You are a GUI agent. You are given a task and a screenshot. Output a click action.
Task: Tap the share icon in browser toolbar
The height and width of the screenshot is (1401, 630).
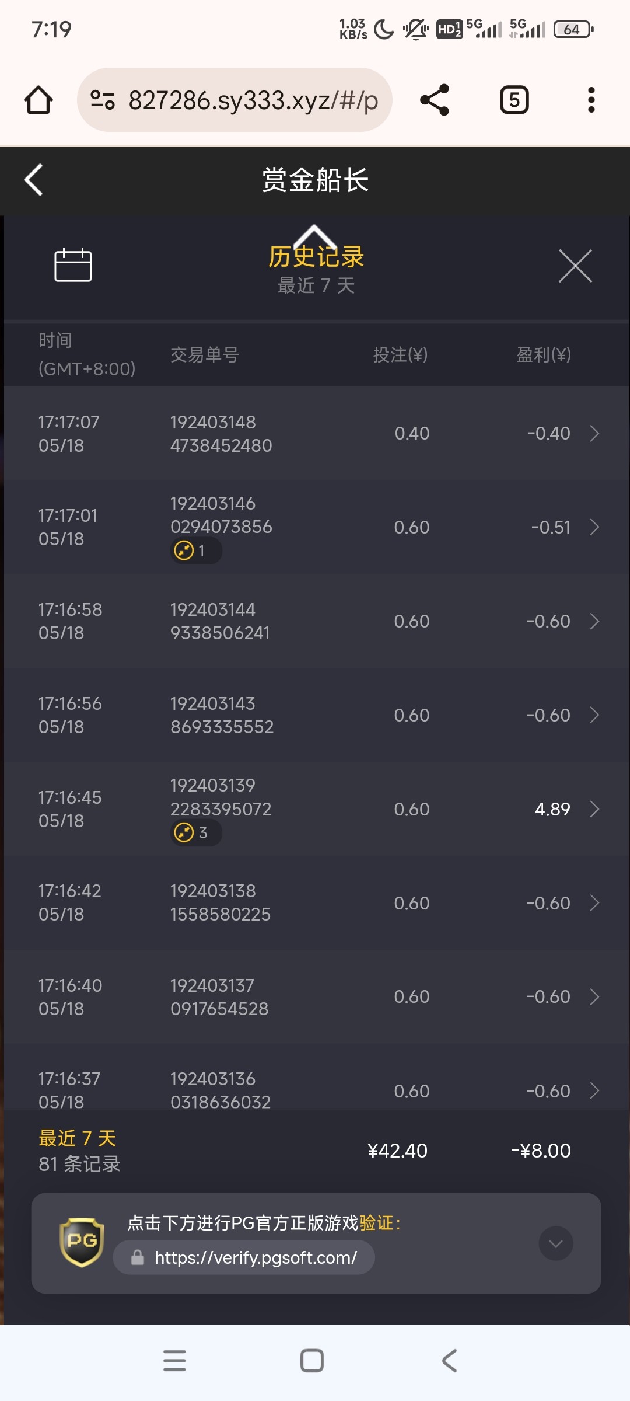[435, 100]
